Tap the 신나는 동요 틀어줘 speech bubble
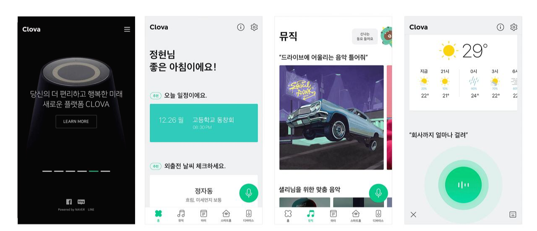This screenshot has height=231, width=537. [x=365, y=36]
